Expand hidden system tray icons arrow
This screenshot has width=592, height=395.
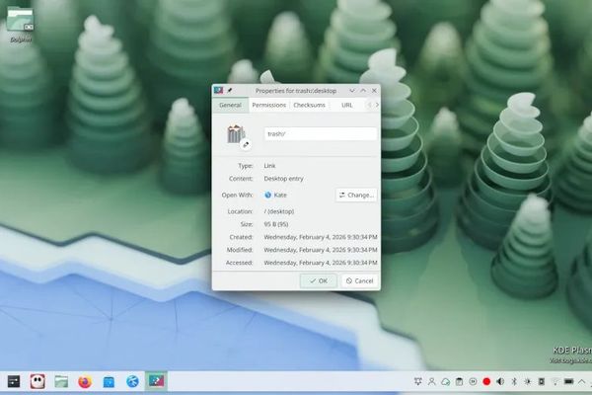pyautogui.click(x=582, y=382)
